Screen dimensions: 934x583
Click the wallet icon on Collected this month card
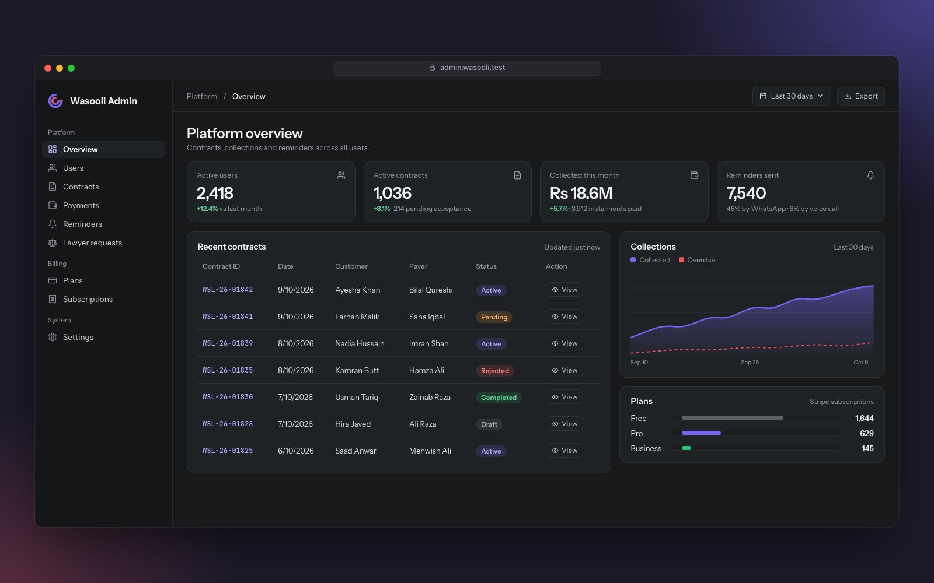click(x=694, y=175)
